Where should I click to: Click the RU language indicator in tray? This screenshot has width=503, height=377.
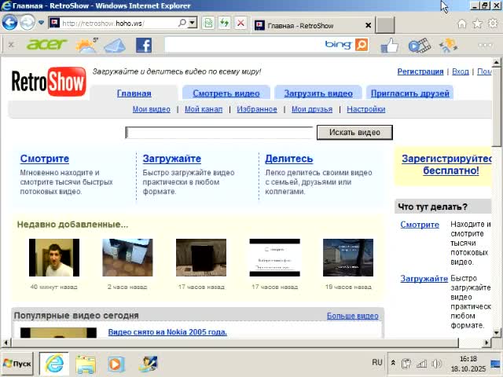tap(377, 363)
